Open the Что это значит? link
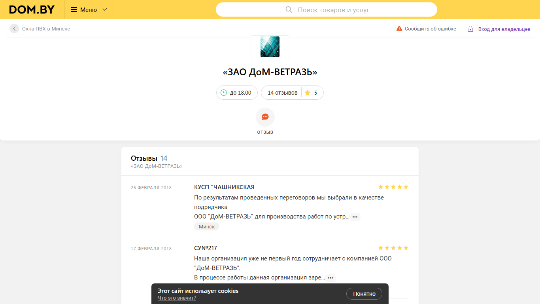The image size is (540, 304). tap(177, 298)
